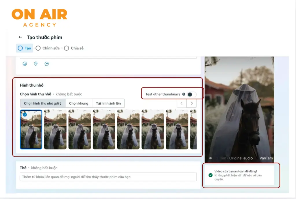Viewport: 296px width, 199px height.
Task: Select the Tạo step radio button
Action: [20, 48]
